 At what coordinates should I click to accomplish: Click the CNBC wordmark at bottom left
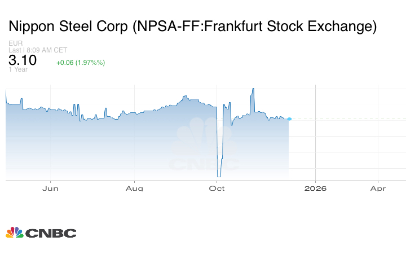[x=51, y=233]
